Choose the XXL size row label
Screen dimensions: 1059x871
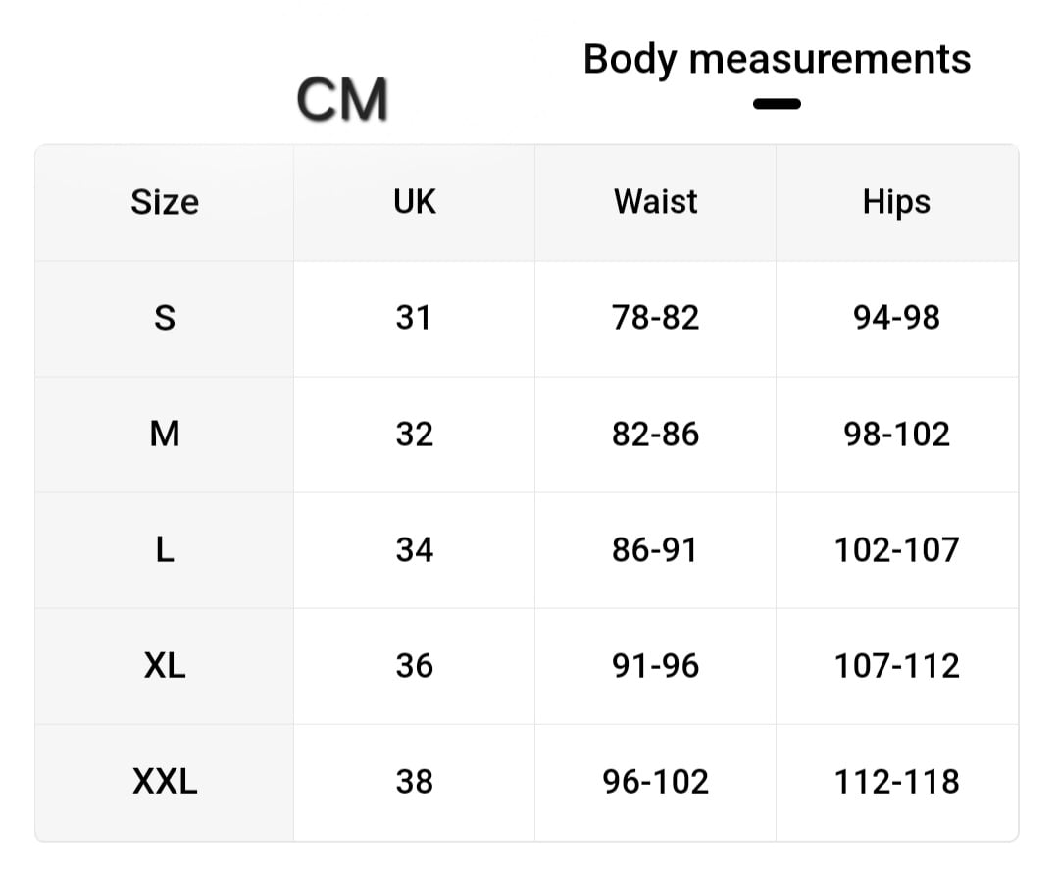165,782
